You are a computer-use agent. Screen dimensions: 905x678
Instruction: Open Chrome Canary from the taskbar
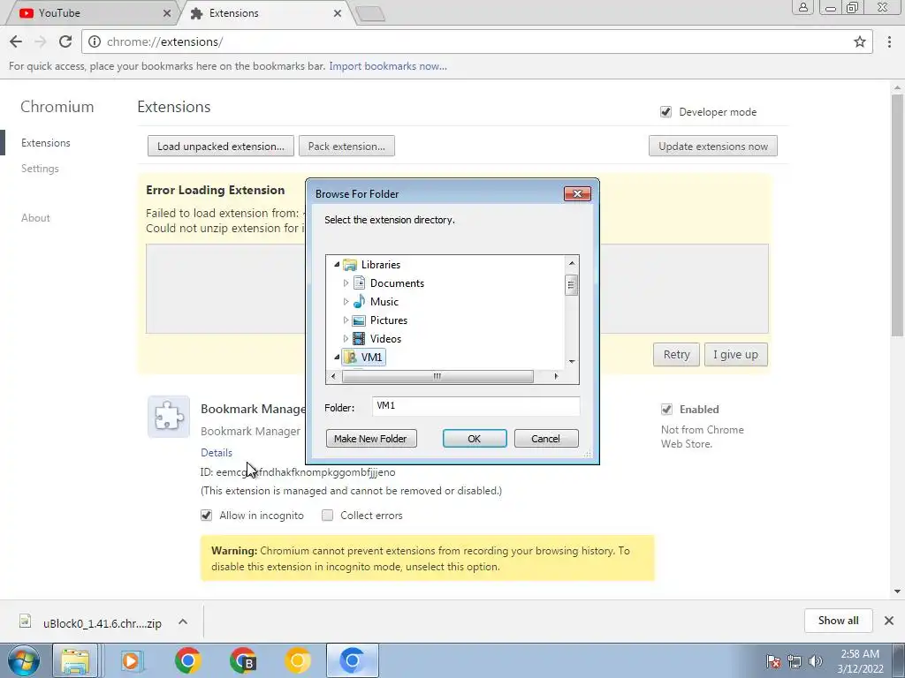pos(297,660)
